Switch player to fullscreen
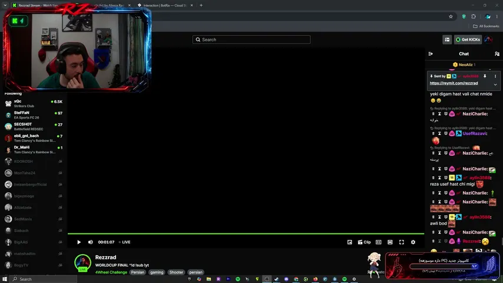 pos(402,242)
